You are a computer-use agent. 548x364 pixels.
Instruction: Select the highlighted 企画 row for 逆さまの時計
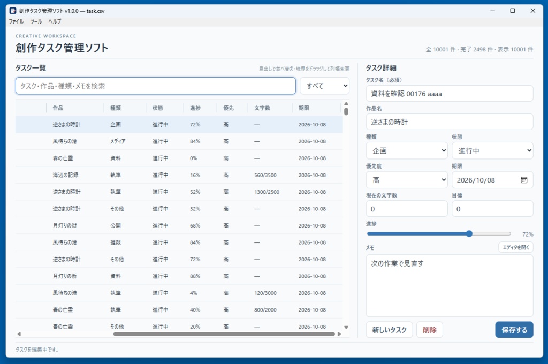pyautogui.click(x=179, y=125)
